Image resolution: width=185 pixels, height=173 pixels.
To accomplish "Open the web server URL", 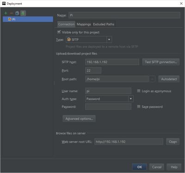I will 173,142.
